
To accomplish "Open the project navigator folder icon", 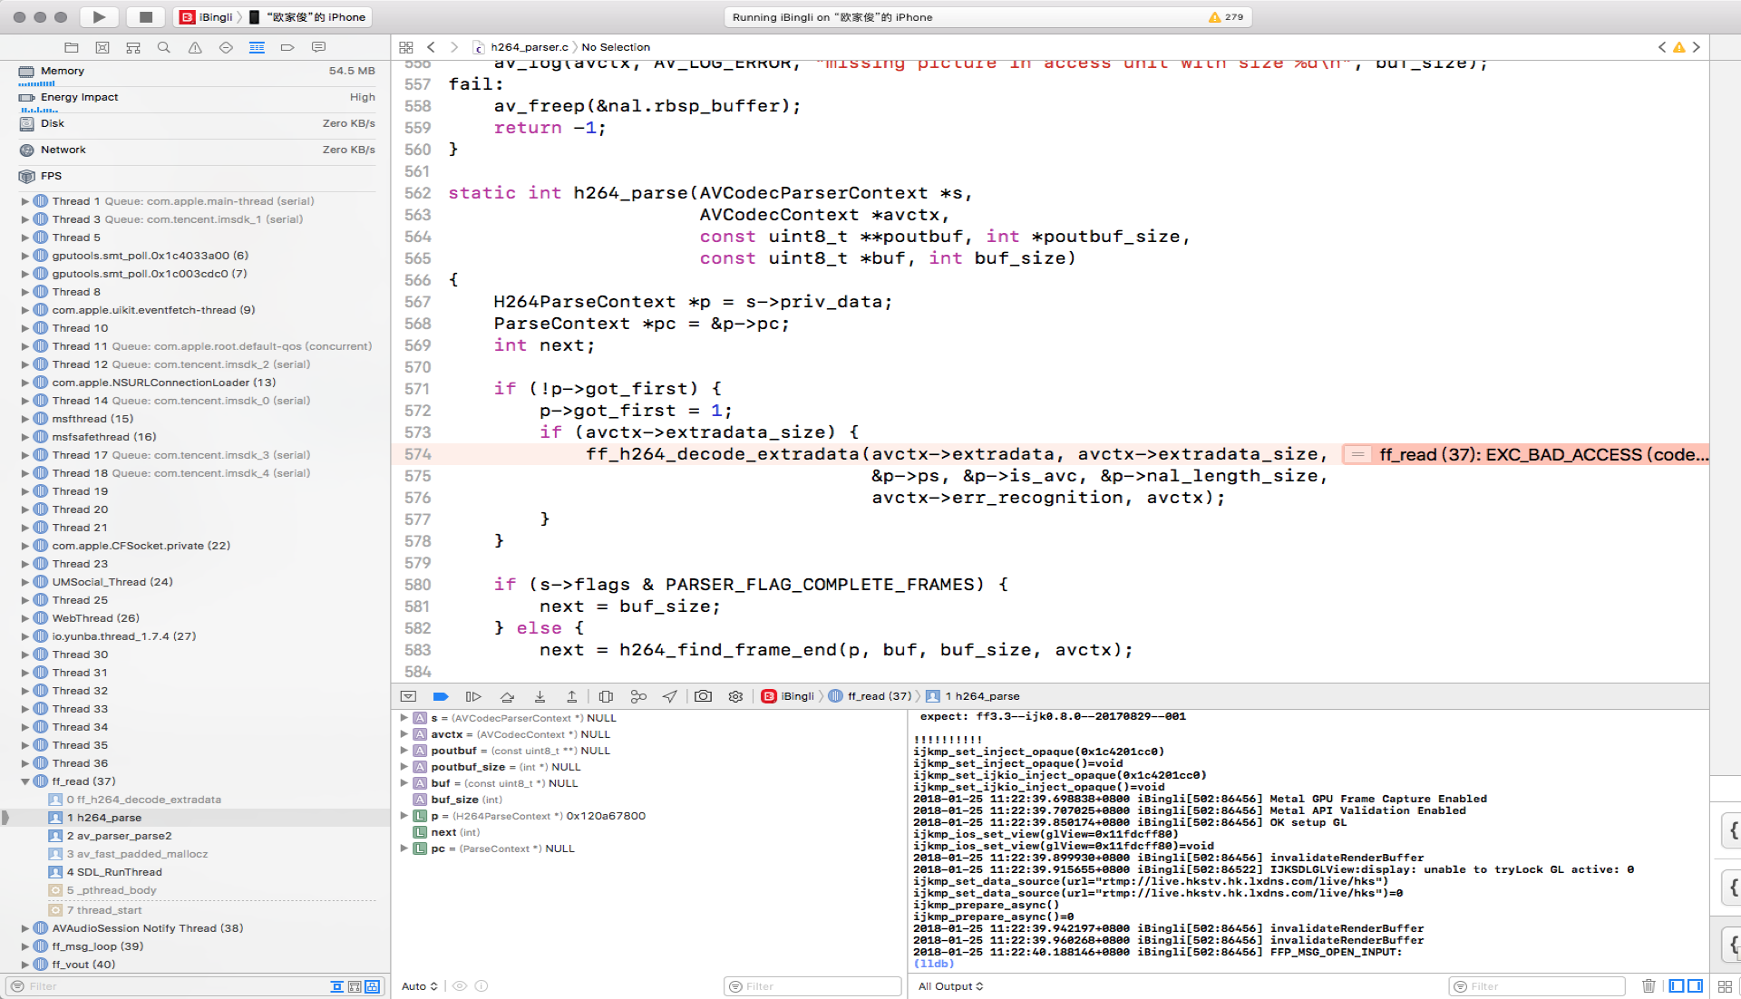I will [x=72, y=47].
